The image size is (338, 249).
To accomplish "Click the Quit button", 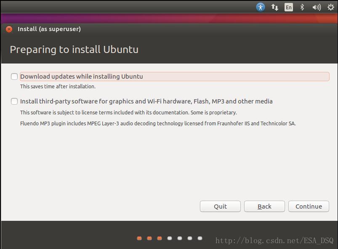I will point(220,207).
